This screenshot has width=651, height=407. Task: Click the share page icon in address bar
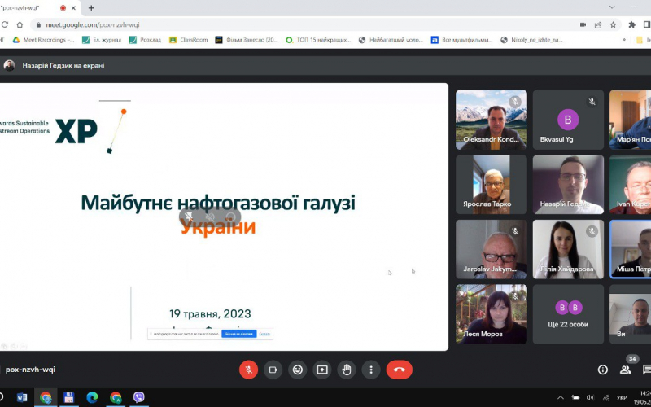point(598,25)
